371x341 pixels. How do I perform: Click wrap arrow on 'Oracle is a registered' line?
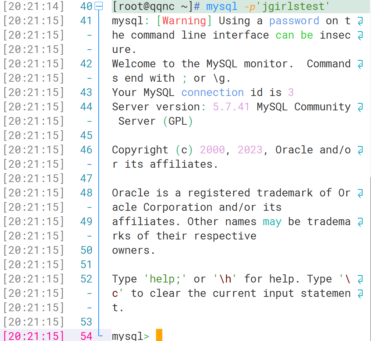point(360,193)
